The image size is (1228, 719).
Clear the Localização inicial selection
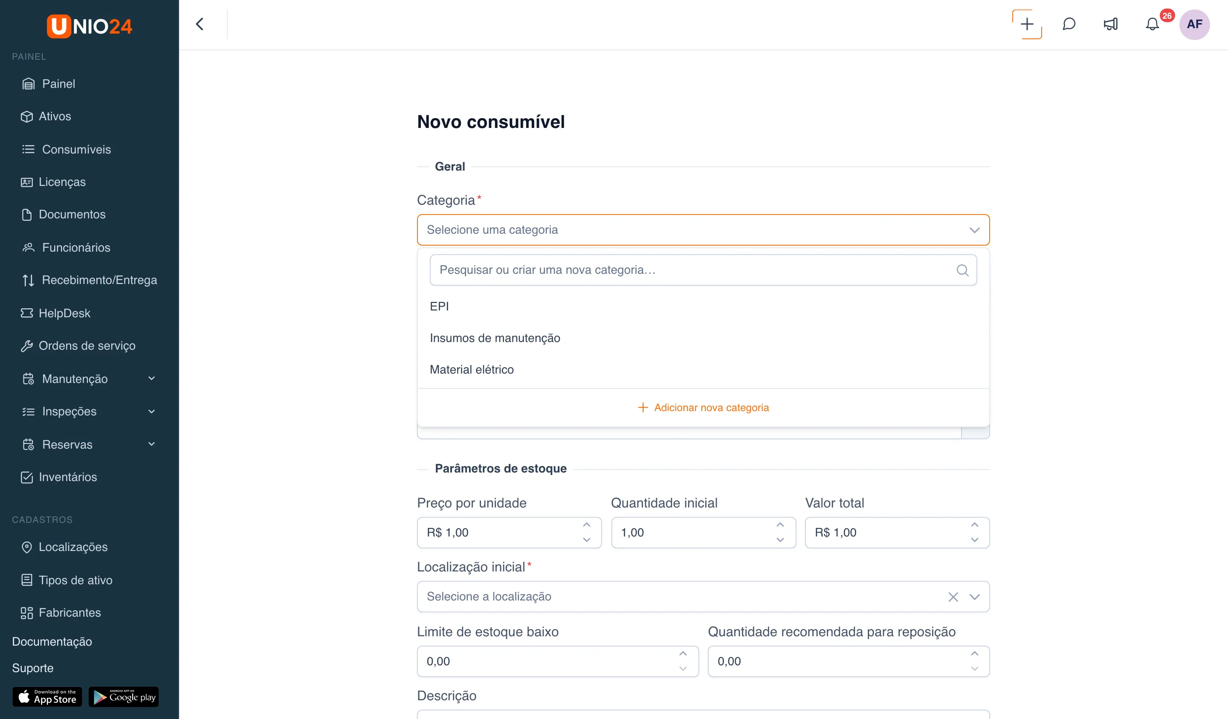953,597
